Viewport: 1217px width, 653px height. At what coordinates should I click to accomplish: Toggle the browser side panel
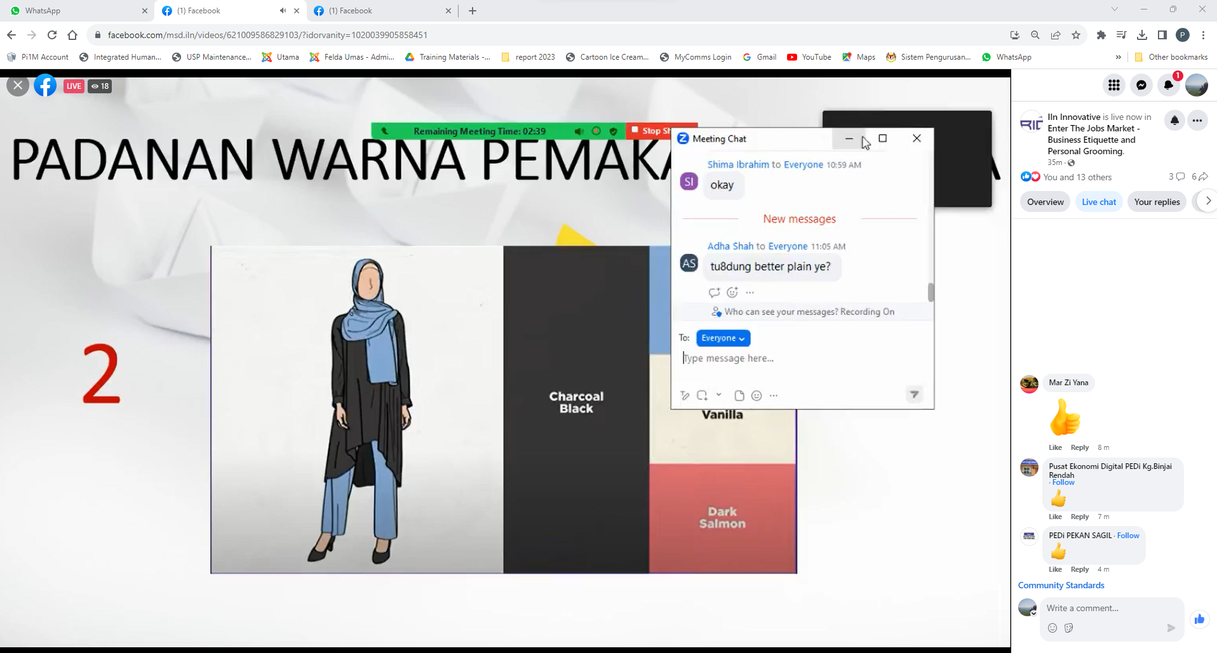[1162, 35]
